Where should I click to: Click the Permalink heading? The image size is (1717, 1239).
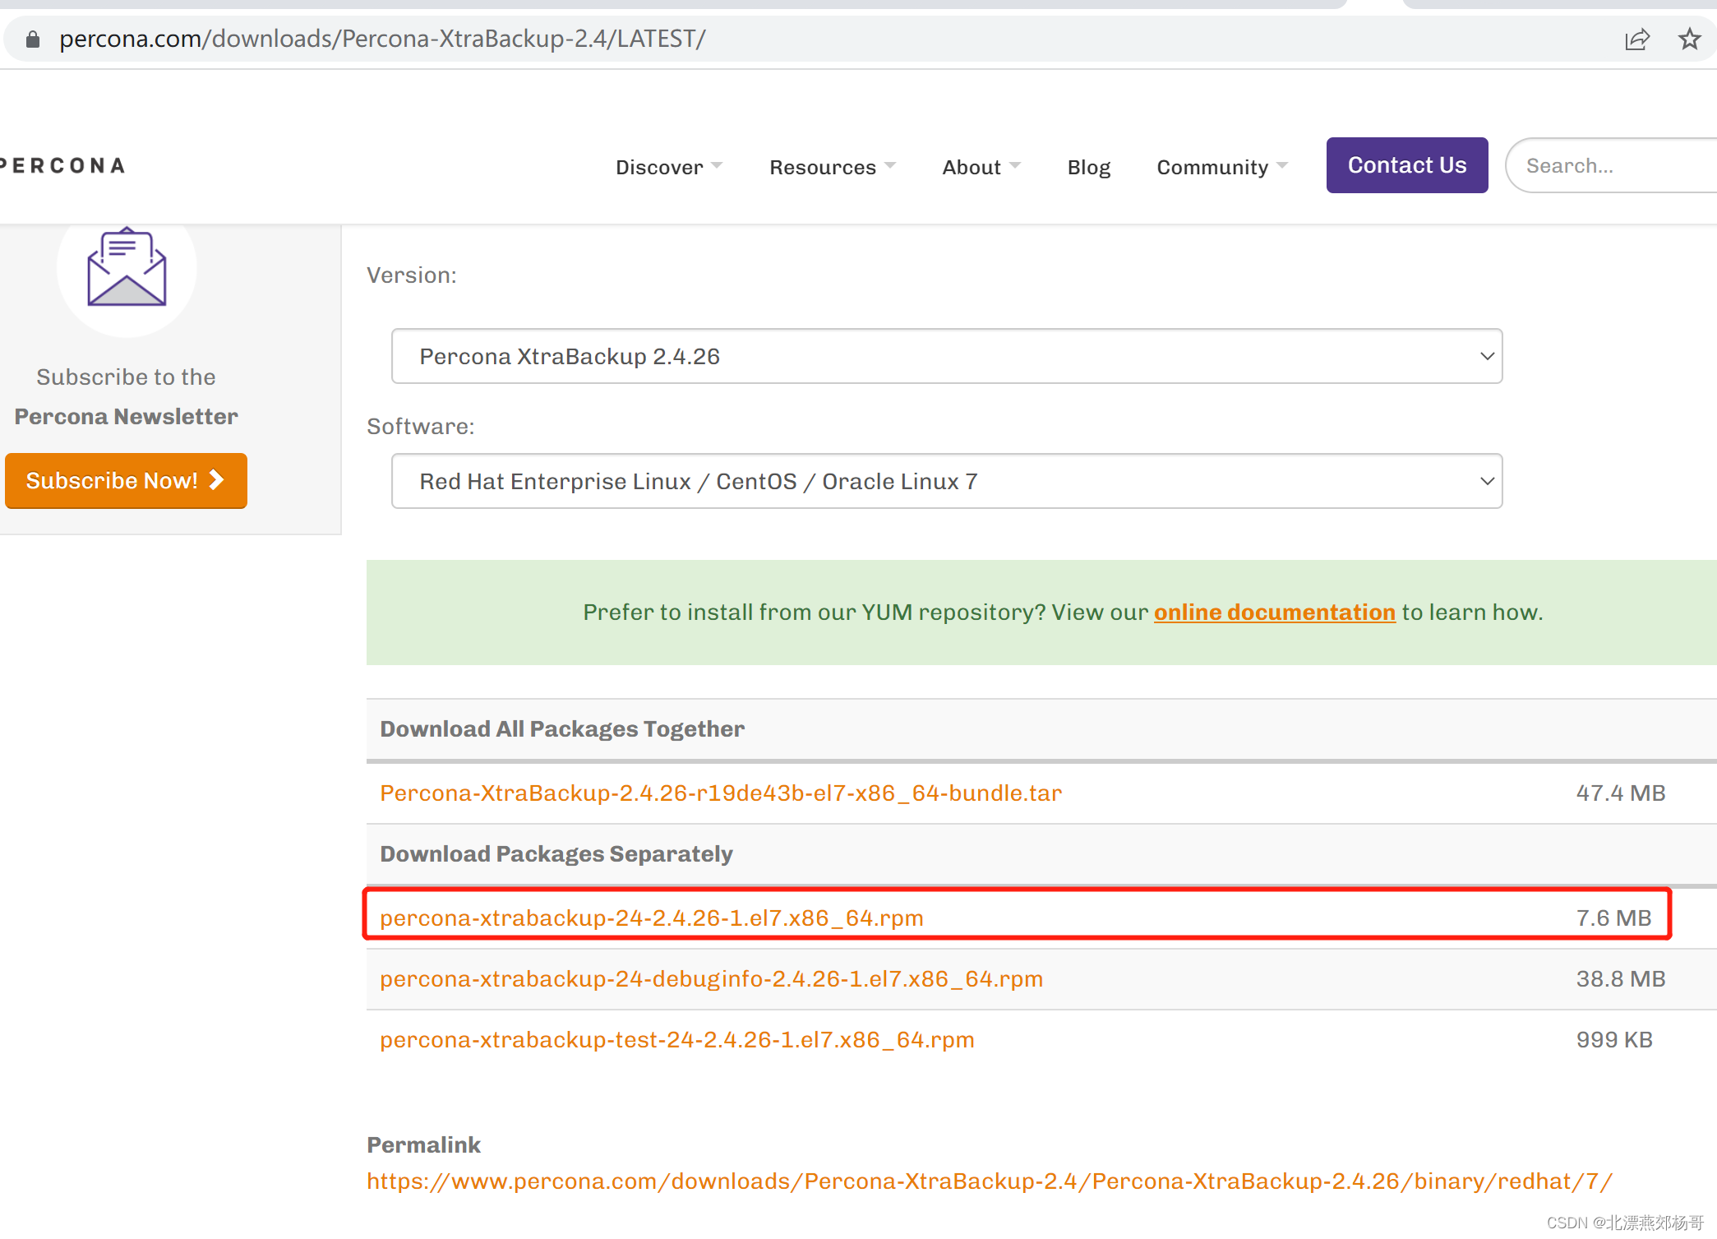pyautogui.click(x=423, y=1144)
